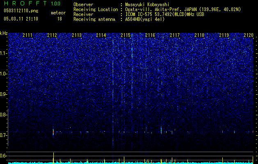258x164 pixels.
Task: Click the 0.8 kHz axis label
Action: coord(4,115)
